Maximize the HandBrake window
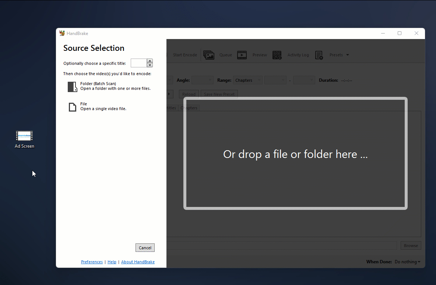This screenshot has height=285, width=436. (x=400, y=34)
